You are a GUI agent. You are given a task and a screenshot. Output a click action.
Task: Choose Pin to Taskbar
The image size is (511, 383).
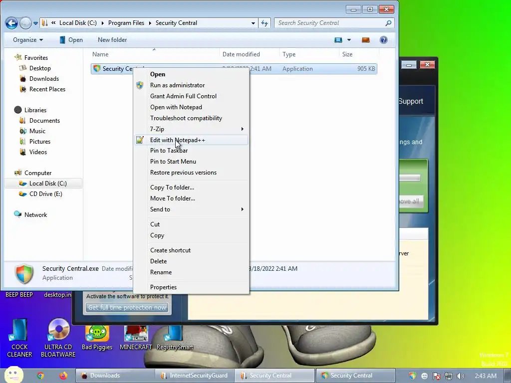191,151
